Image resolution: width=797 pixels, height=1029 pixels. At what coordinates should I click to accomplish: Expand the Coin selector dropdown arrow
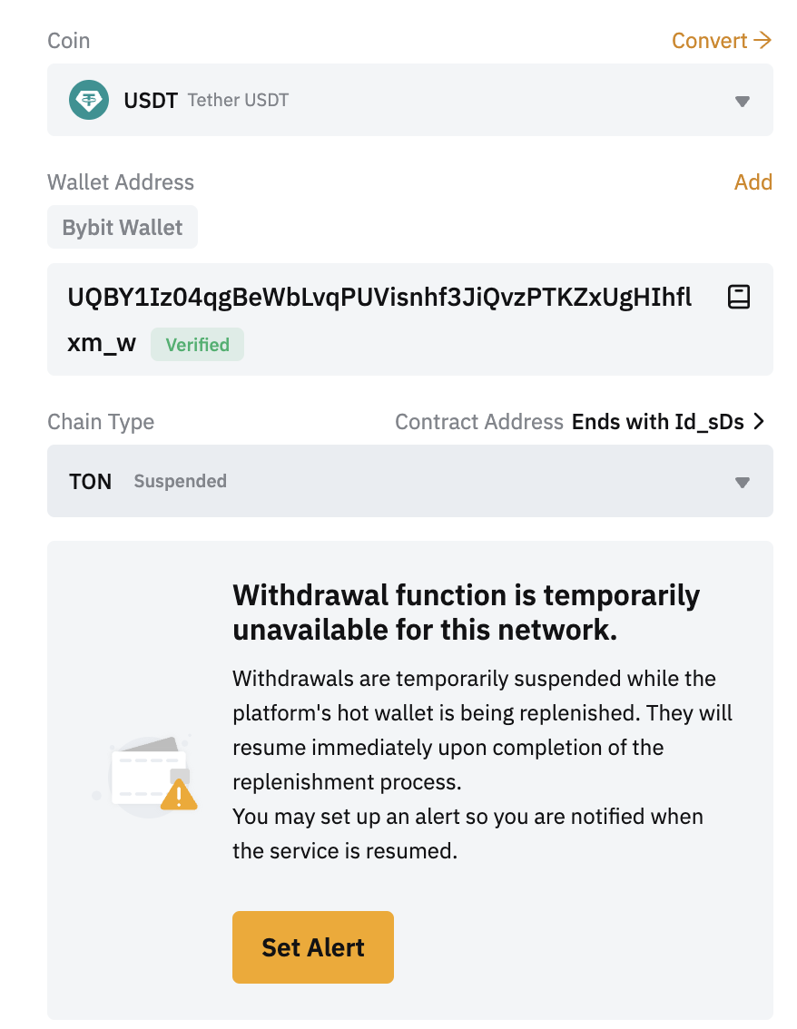pyautogui.click(x=742, y=101)
